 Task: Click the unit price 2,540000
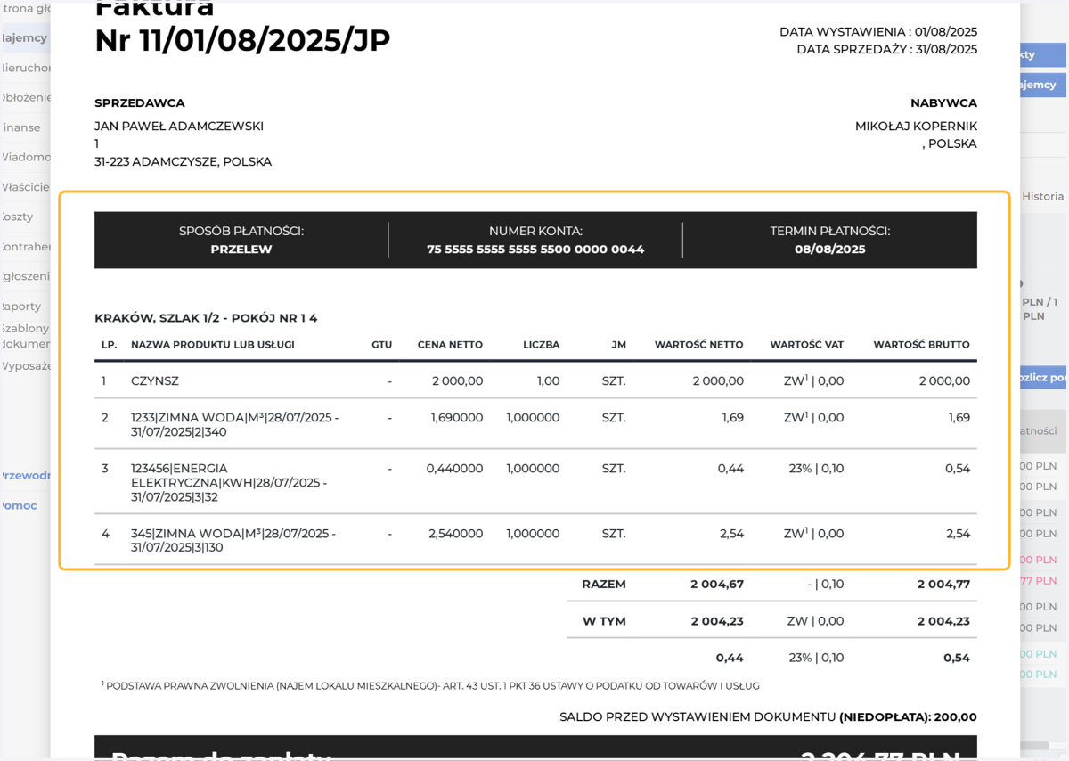point(456,534)
